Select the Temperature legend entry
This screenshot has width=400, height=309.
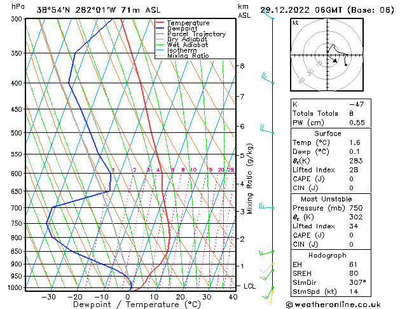(188, 23)
